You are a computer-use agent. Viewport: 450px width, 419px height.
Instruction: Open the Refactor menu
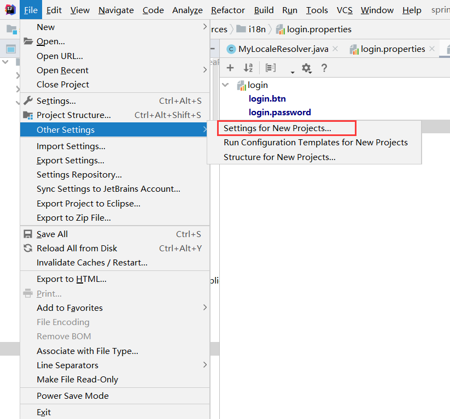click(228, 10)
